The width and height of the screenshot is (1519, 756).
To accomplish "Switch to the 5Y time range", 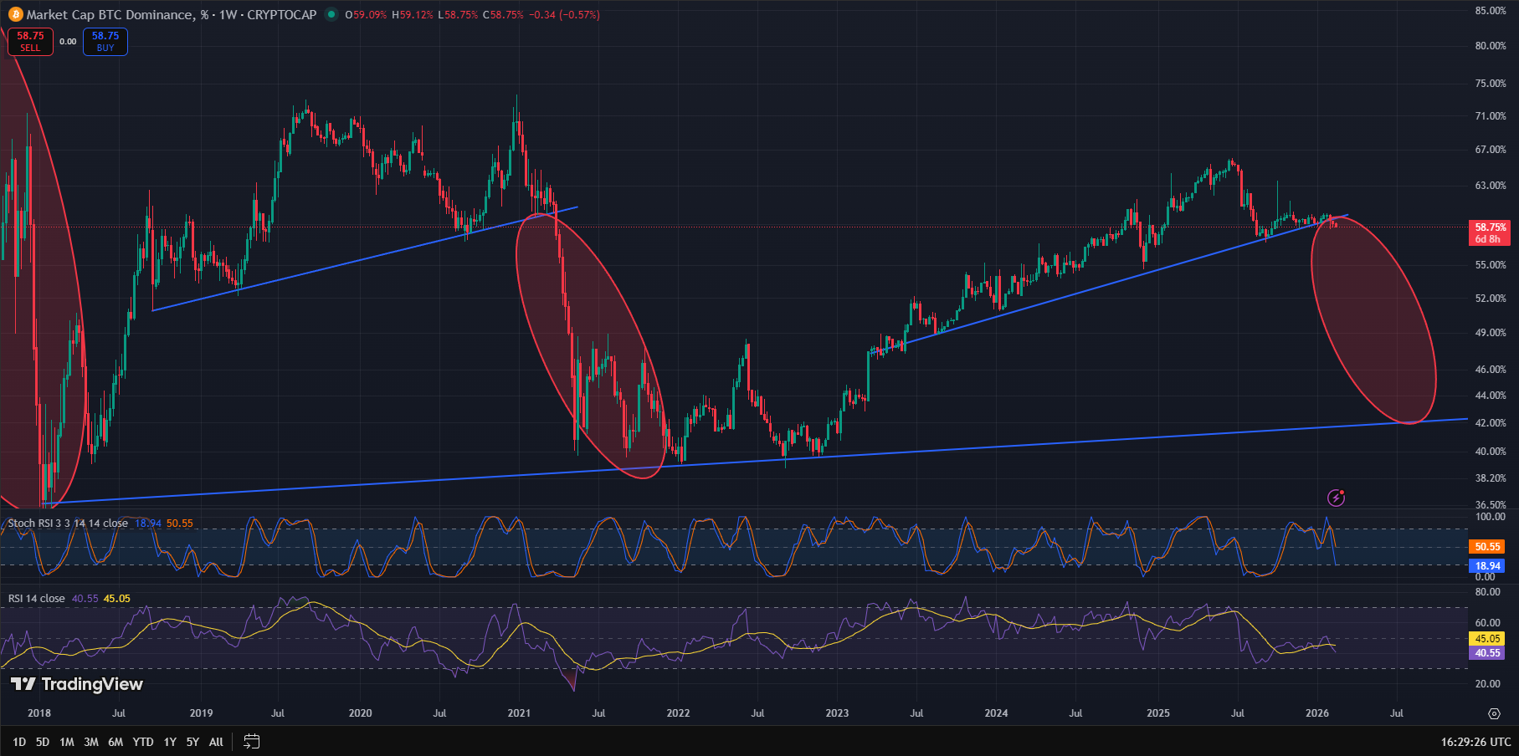I will click(192, 742).
